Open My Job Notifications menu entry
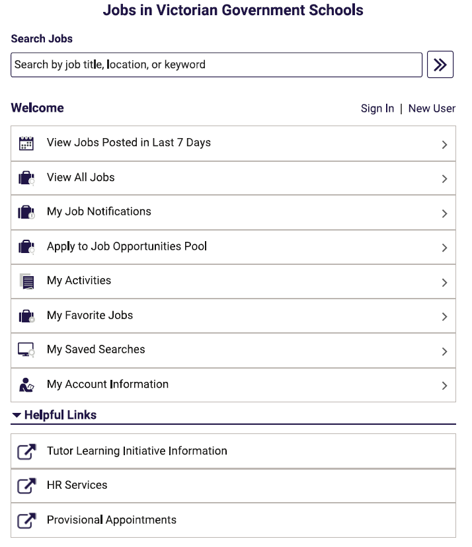This screenshot has width=472, height=547. tap(233, 213)
